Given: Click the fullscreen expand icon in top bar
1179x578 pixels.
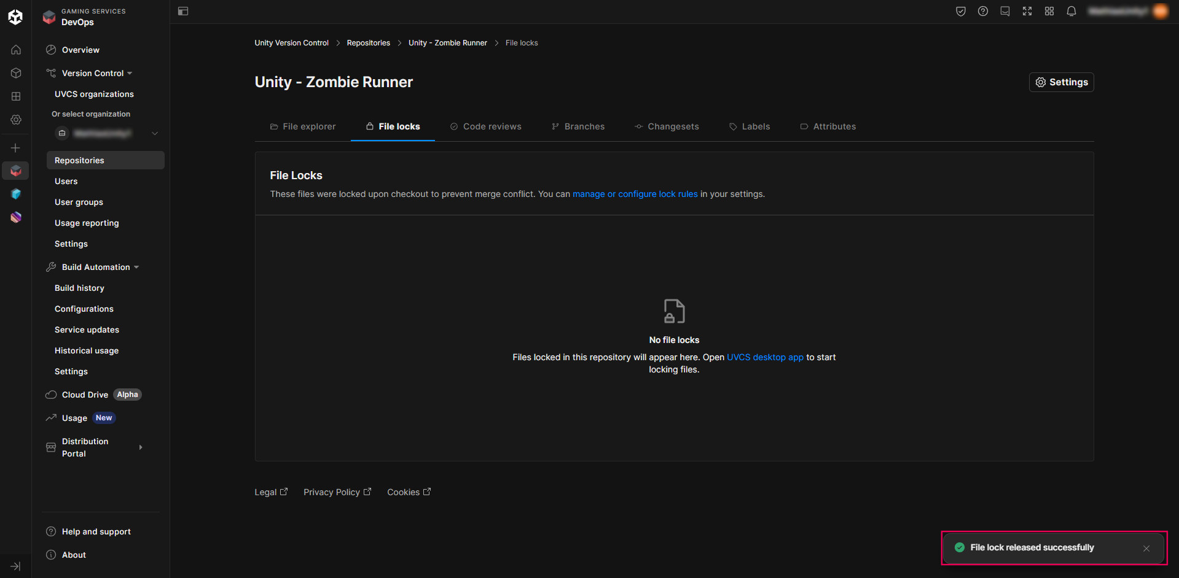Looking at the screenshot, I should pyautogui.click(x=1027, y=11).
